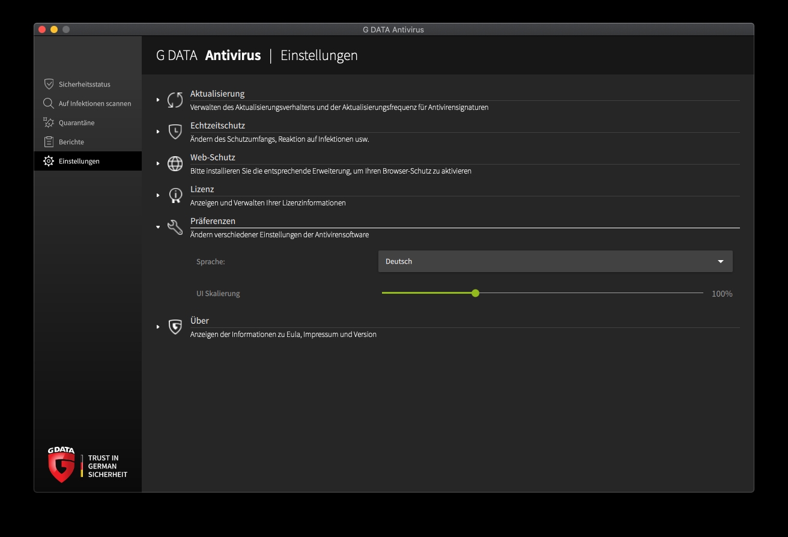Viewport: 788px width, 537px height.
Task: Click the Aktualisierung heading
Action: click(x=217, y=94)
